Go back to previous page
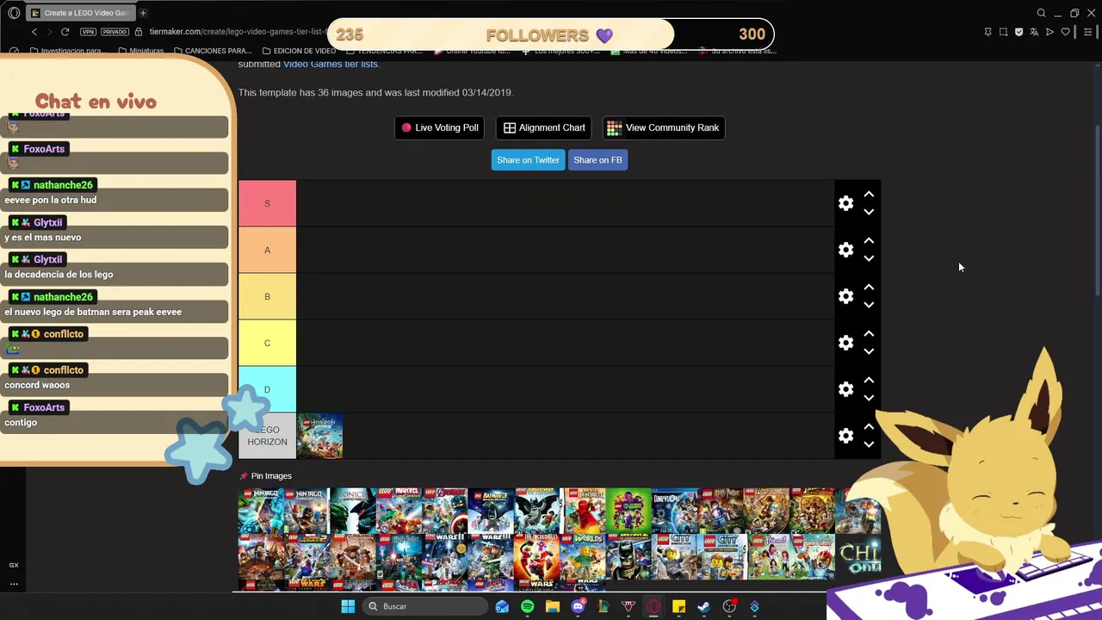1102x620 pixels. (x=34, y=32)
